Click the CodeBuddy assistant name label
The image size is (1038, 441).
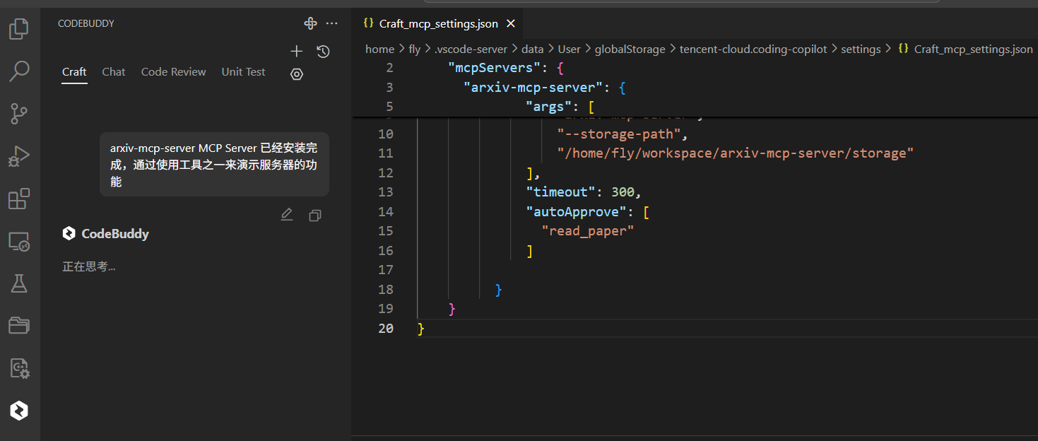[x=115, y=234]
